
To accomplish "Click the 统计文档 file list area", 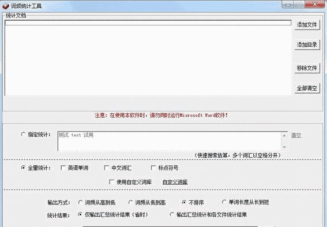I will pyautogui.click(x=148, y=58).
